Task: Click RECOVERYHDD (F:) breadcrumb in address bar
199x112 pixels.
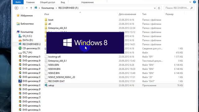Action: point(68,8)
